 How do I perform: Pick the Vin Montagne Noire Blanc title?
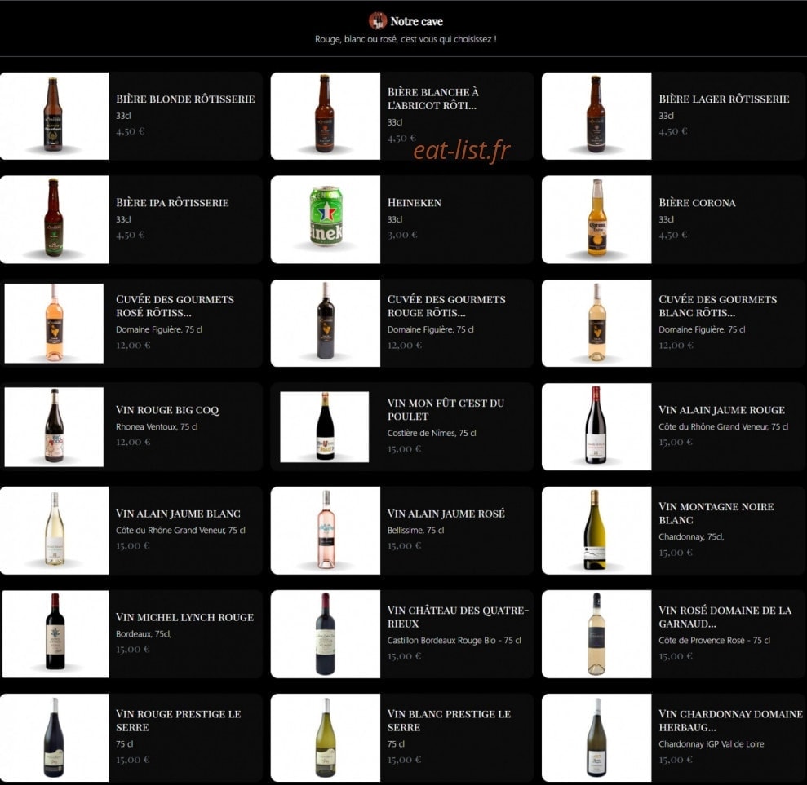[x=716, y=513]
